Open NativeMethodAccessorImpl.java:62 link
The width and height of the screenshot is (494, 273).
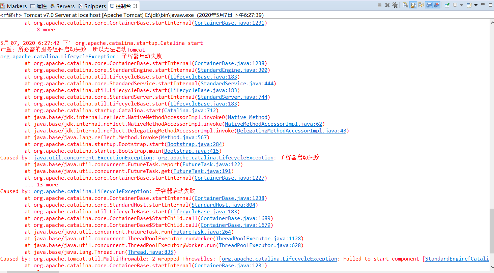click(273, 124)
